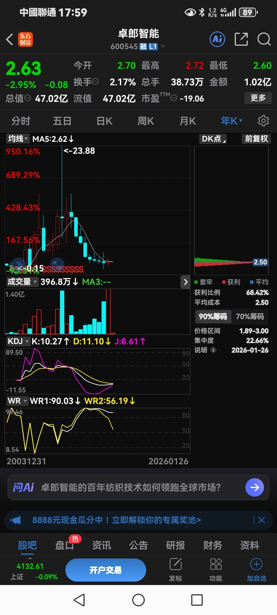Select 90%筹码 option

tap(213, 316)
